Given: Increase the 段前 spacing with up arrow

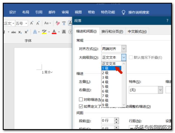Looking at the screenshot, I should (x=117, y=119).
